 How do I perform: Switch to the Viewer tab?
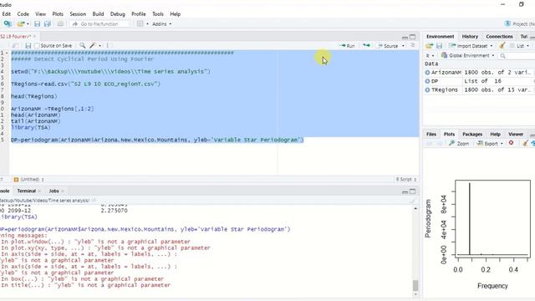(516, 134)
